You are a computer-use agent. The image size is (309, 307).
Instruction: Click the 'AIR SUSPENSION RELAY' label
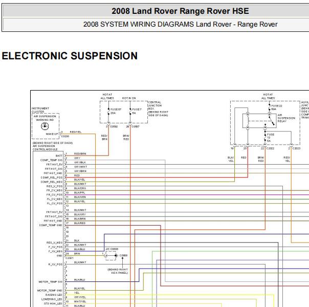pyautogui.click(x=286, y=118)
